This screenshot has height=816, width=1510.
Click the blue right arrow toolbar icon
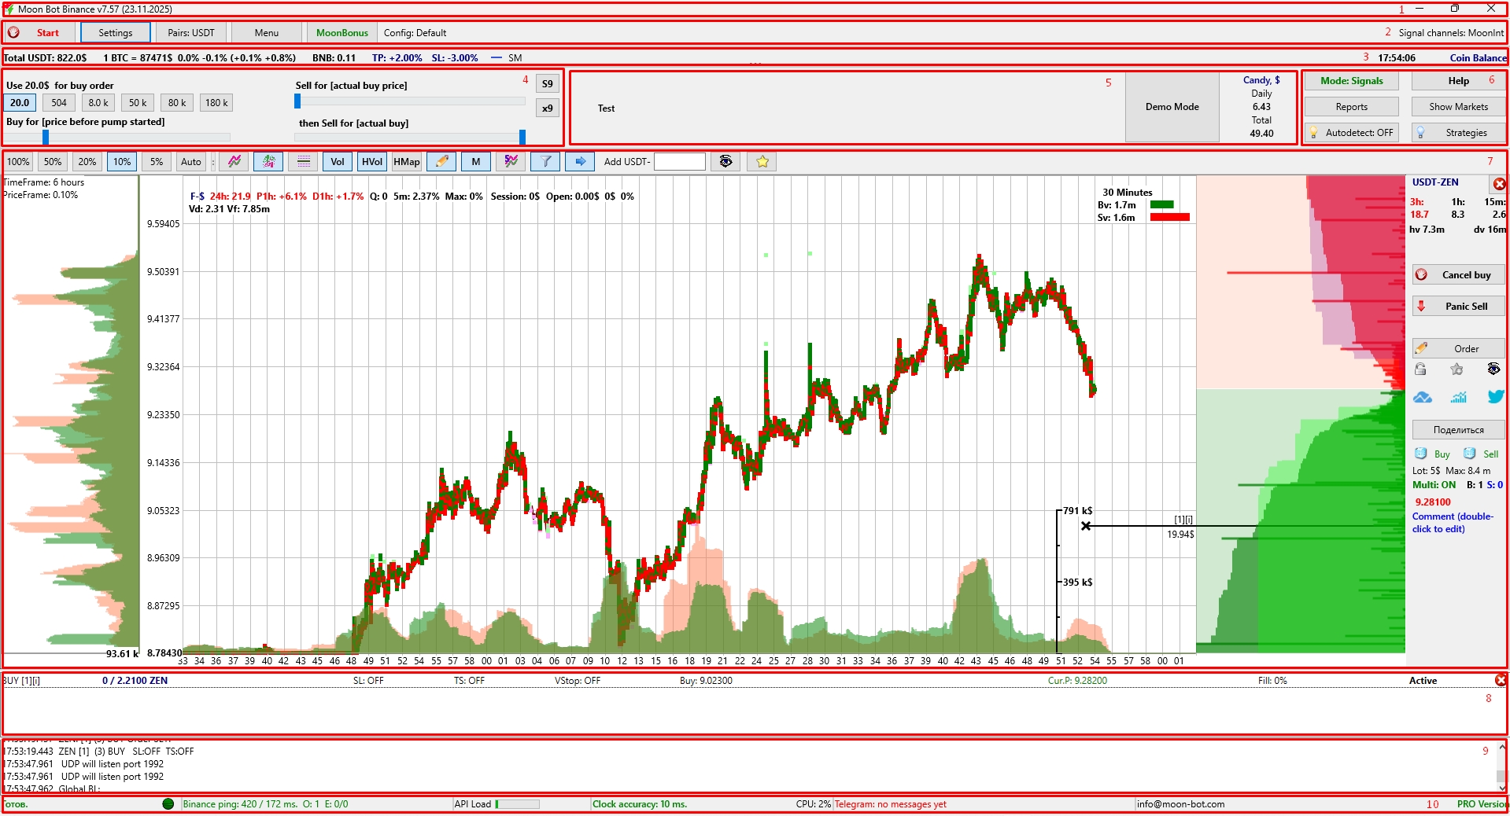(580, 162)
